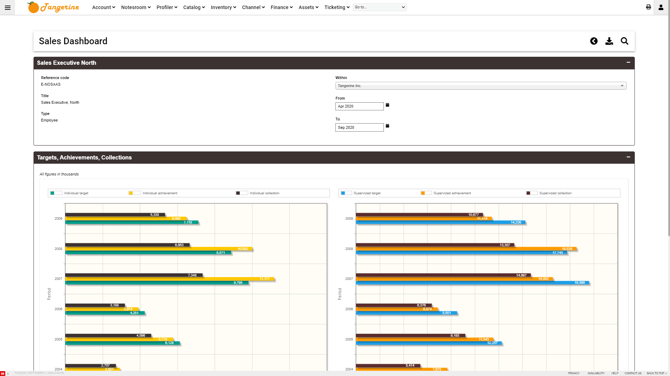This screenshot has width=670, height=376.
Task: Click the 2006 individual collection bar 3,188
Action: [x=95, y=305]
